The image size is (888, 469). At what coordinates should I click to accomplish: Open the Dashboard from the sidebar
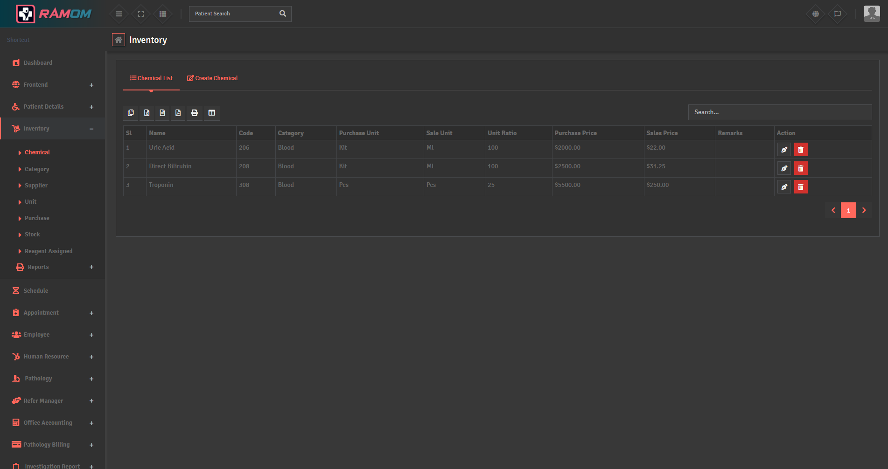(x=37, y=62)
